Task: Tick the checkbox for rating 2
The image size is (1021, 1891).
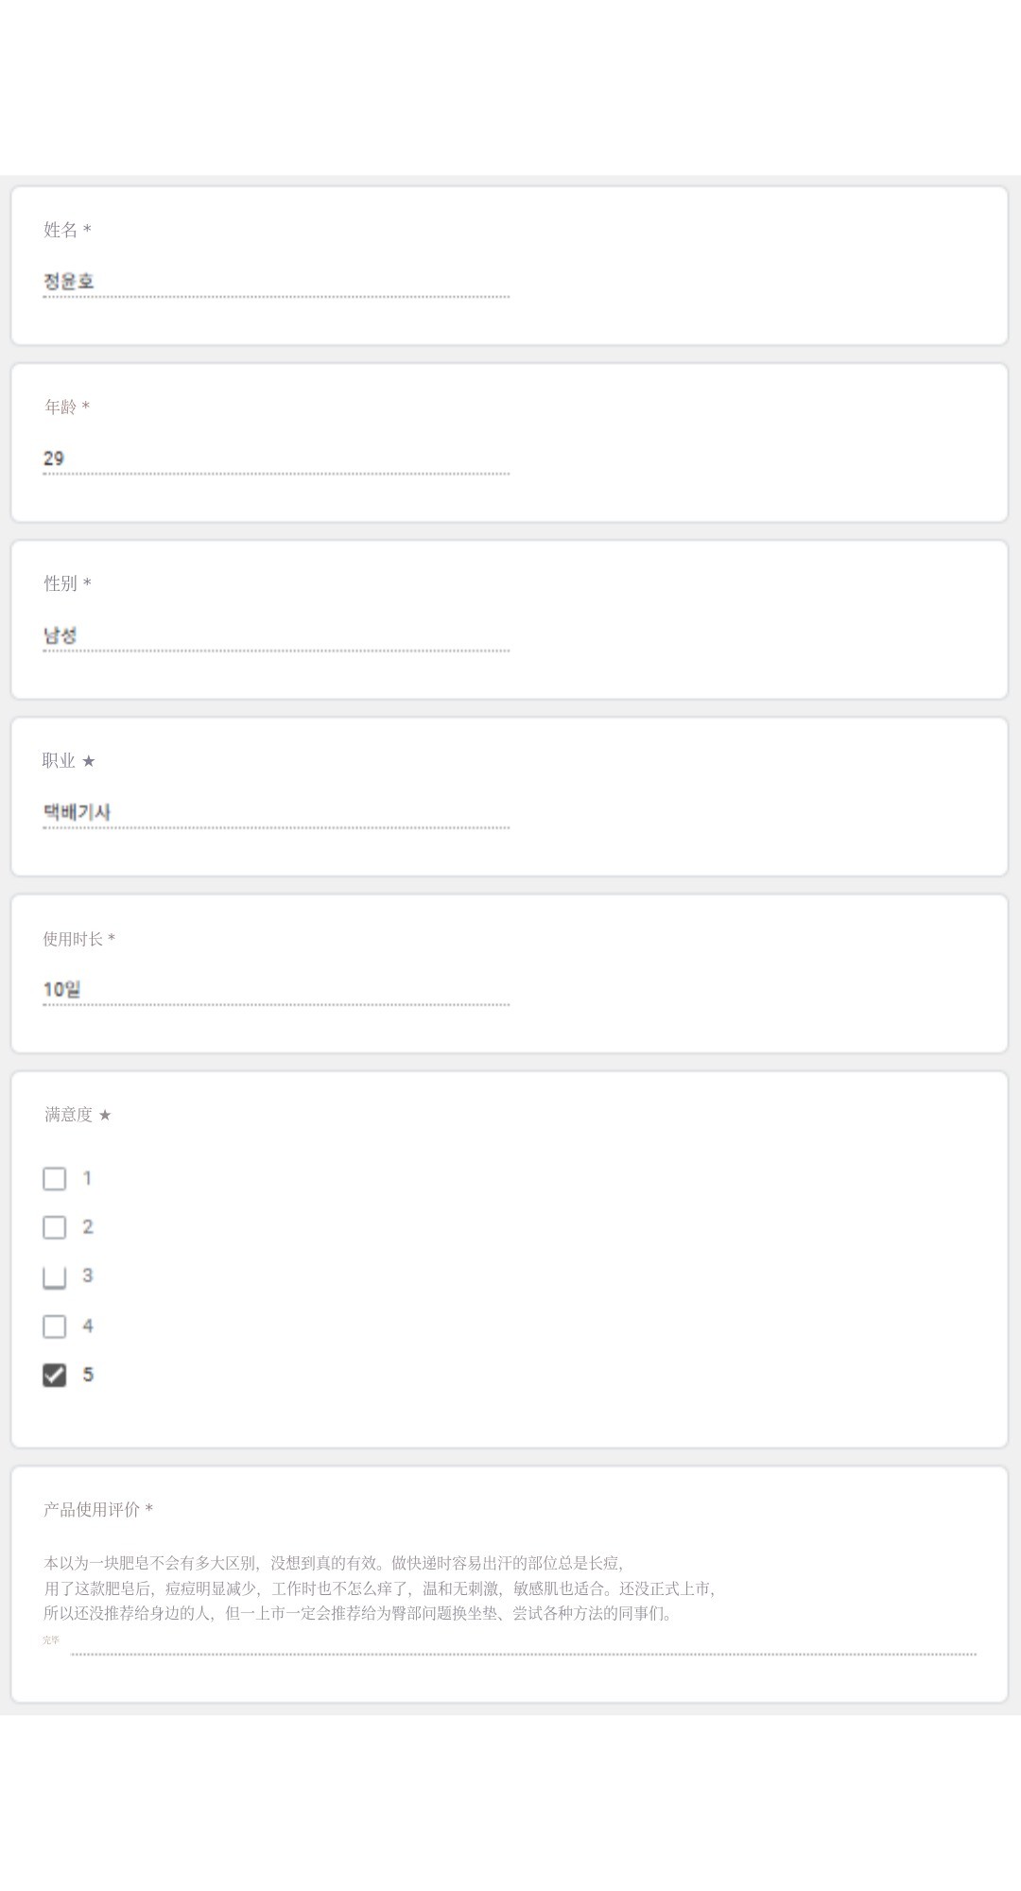Action: click(55, 1227)
